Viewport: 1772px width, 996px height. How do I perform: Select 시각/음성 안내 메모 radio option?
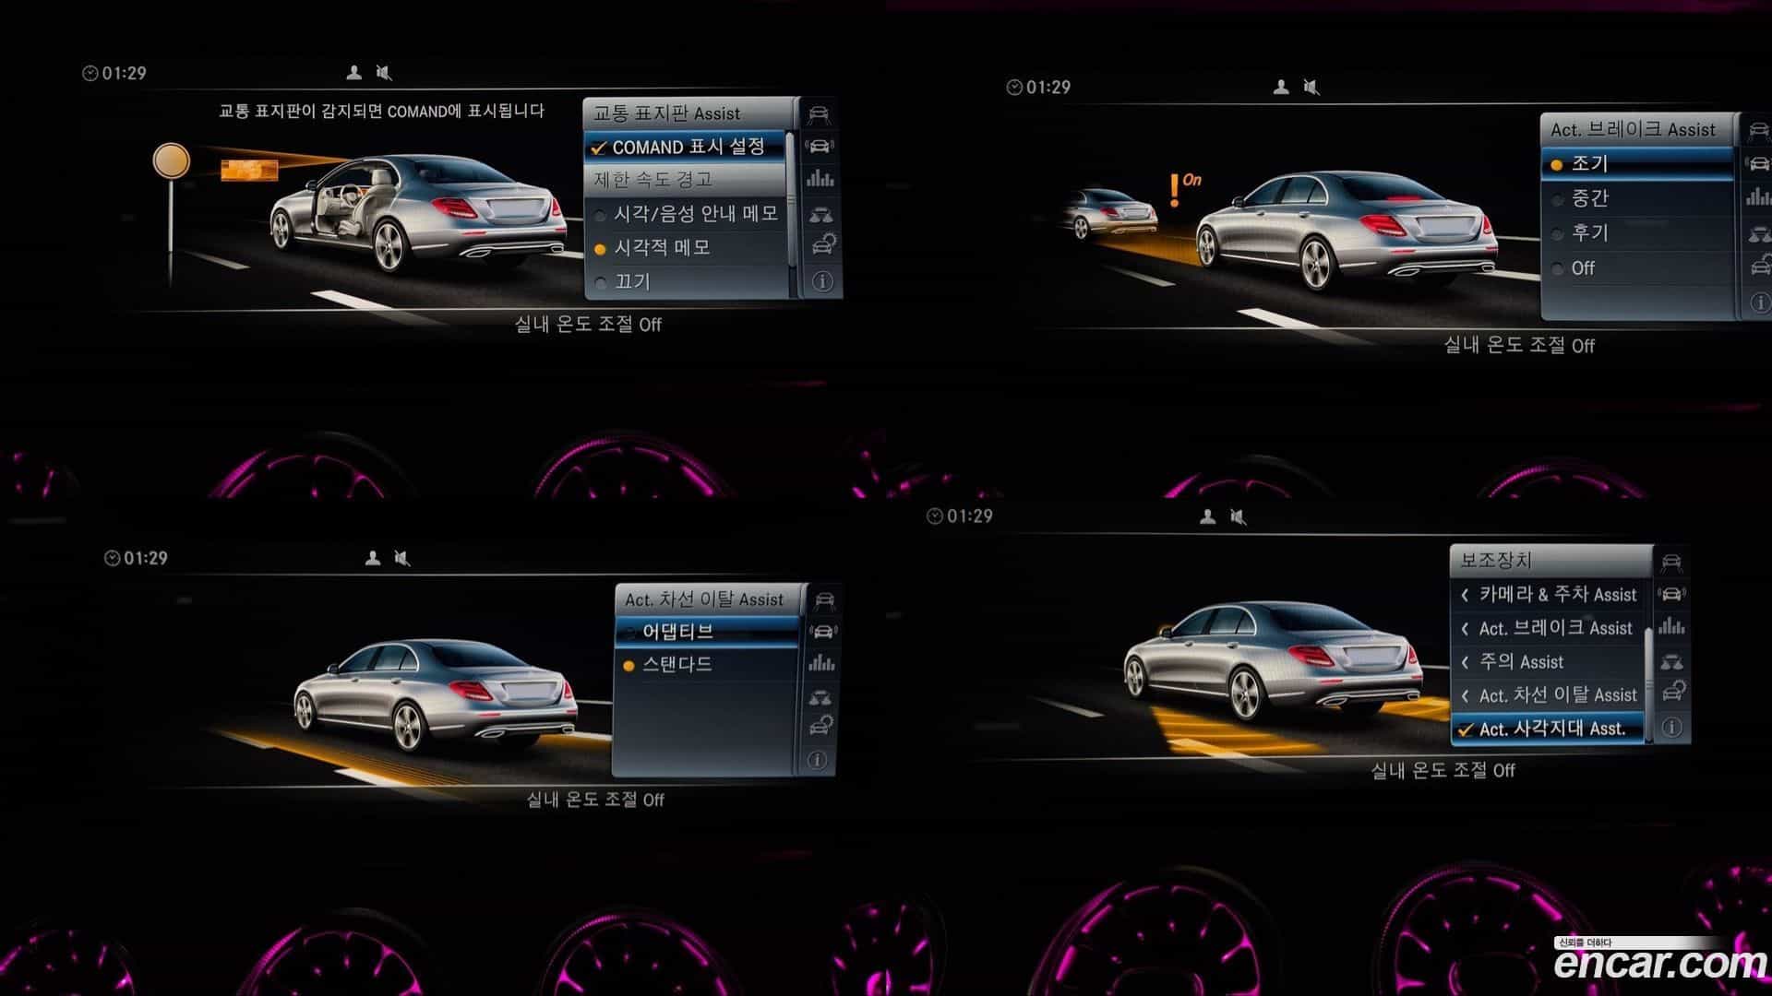[x=688, y=214]
